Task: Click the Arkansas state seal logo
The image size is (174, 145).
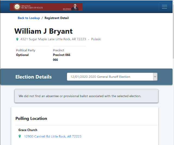Action: click(x=17, y=7)
